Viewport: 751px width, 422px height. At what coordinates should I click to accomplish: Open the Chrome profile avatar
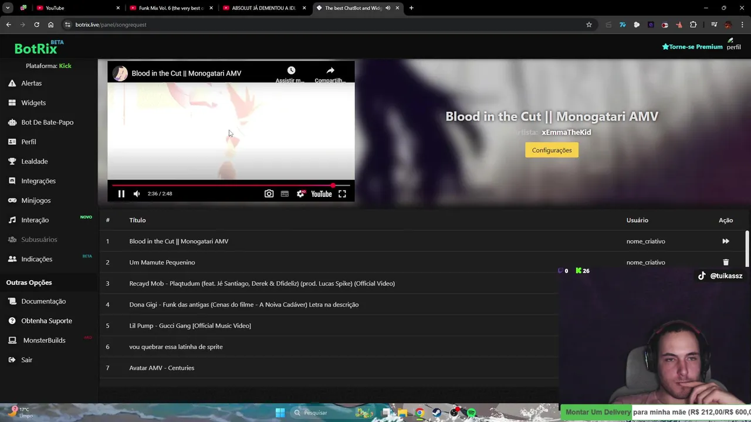[728, 25]
